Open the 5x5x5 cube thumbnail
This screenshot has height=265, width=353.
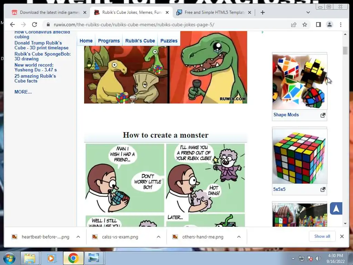(x=300, y=156)
